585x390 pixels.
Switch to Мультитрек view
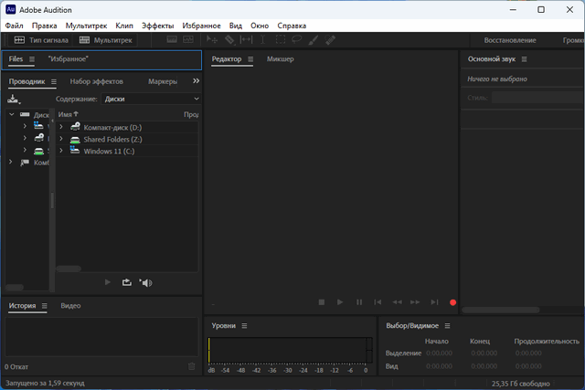(x=106, y=40)
